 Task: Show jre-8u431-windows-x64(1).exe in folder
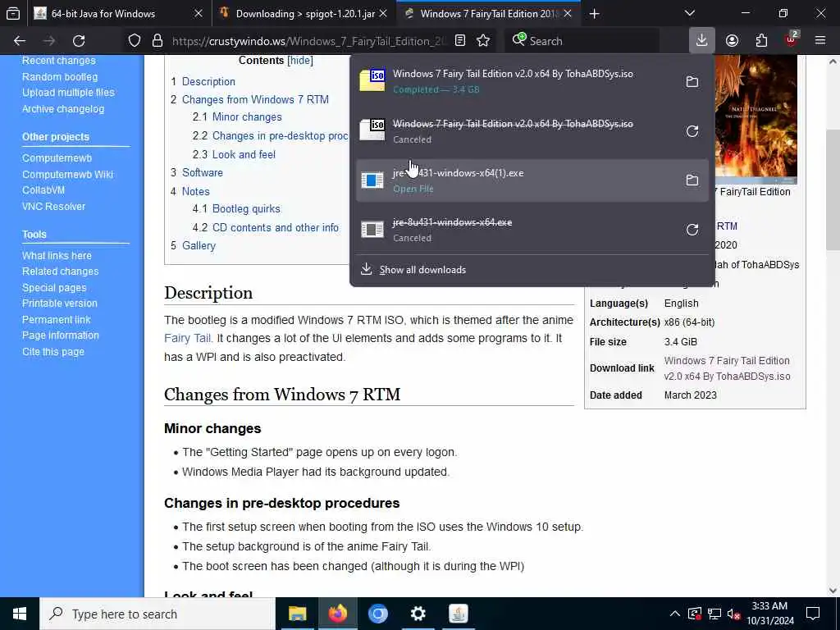[692, 180]
